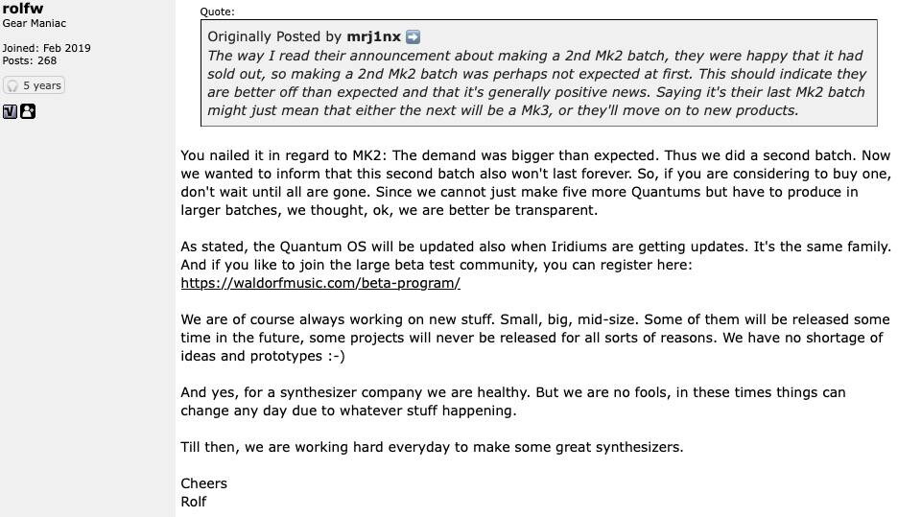This screenshot has width=898, height=517.
Task: Click the Quote: label above box
Action: 217,12
